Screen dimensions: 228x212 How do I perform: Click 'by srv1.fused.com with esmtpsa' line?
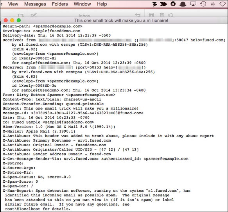(x=83, y=72)
